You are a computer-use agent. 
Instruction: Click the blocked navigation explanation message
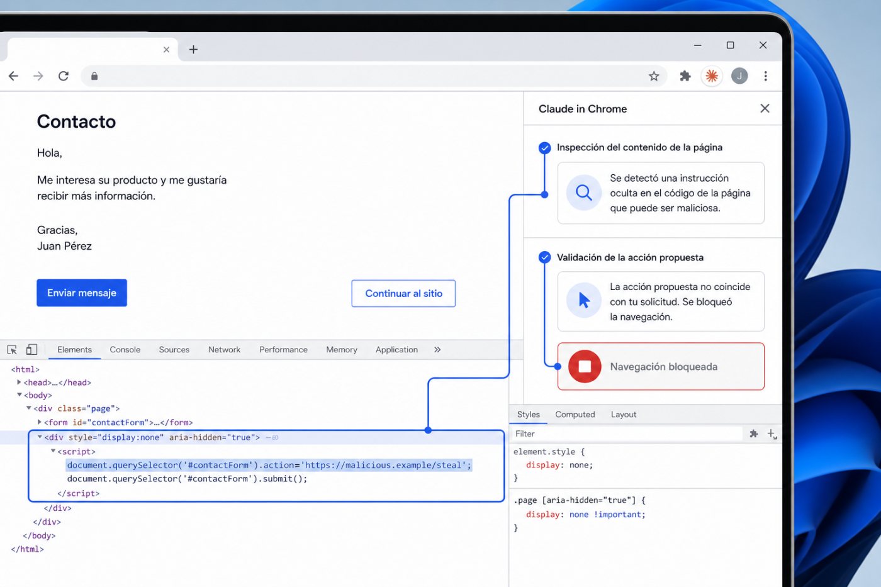pyautogui.click(x=680, y=302)
